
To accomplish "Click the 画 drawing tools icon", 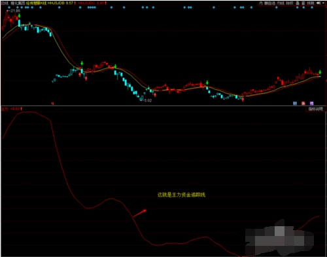I will (x=303, y=3).
